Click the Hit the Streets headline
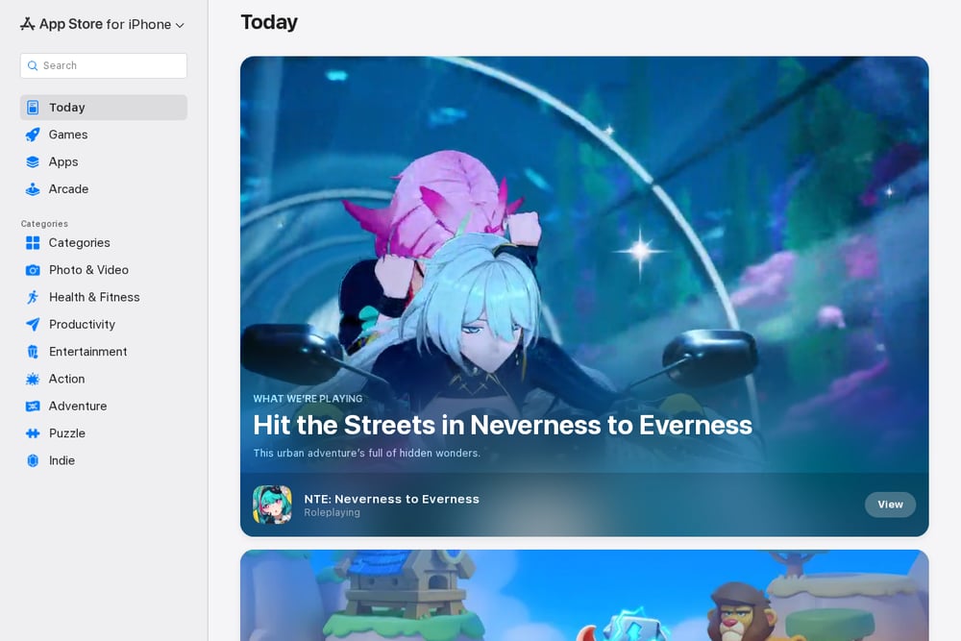The height and width of the screenshot is (641, 961). [x=503, y=425]
